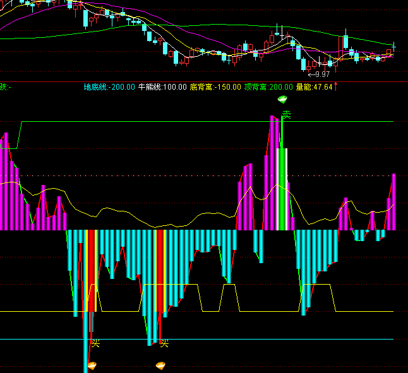
Task: Click the red up arrow beside 量能:47.64
Action: click(335, 86)
